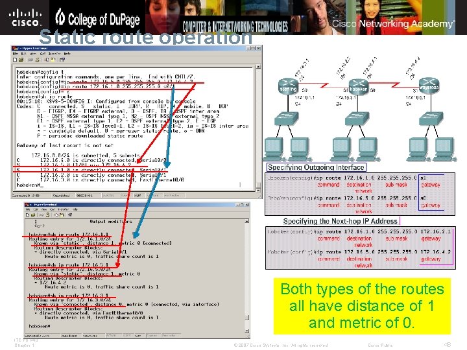Click Receive icon in lower HyperTerminal toolbar

62,215
